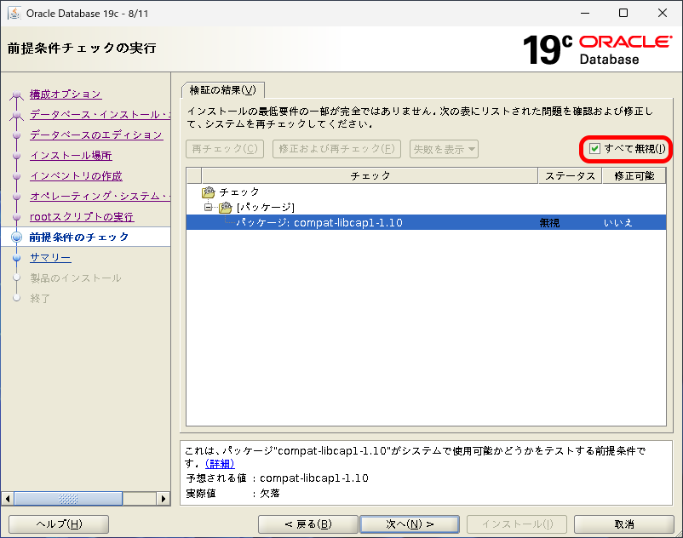Click expected value compat-libcap1-1.10 text
This screenshot has width=683, height=538.
314,478
